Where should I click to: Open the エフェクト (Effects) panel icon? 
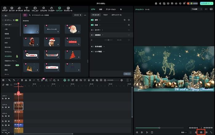click(44, 9)
